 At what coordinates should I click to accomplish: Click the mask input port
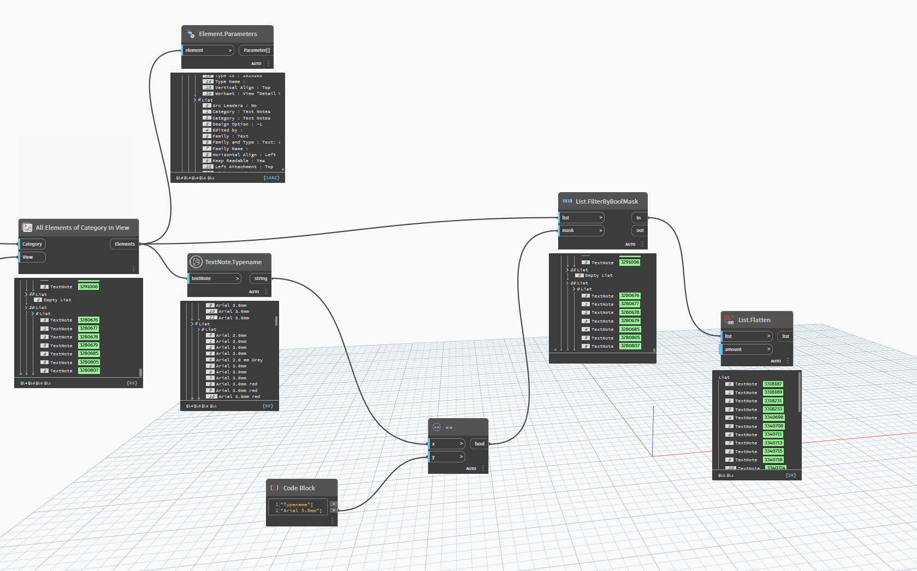point(582,230)
